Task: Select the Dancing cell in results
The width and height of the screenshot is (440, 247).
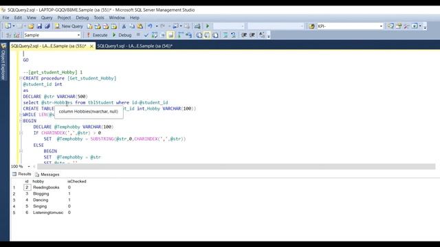Action: (41, 200)
